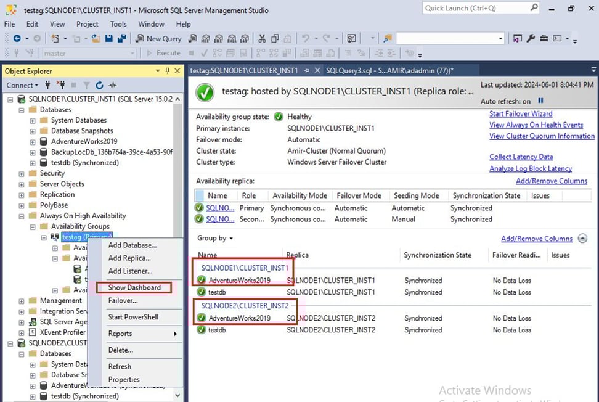This screenshot has height=402, width=599.
Task: Click the Start Failover Wizard link
Action: tap(520, 113)
